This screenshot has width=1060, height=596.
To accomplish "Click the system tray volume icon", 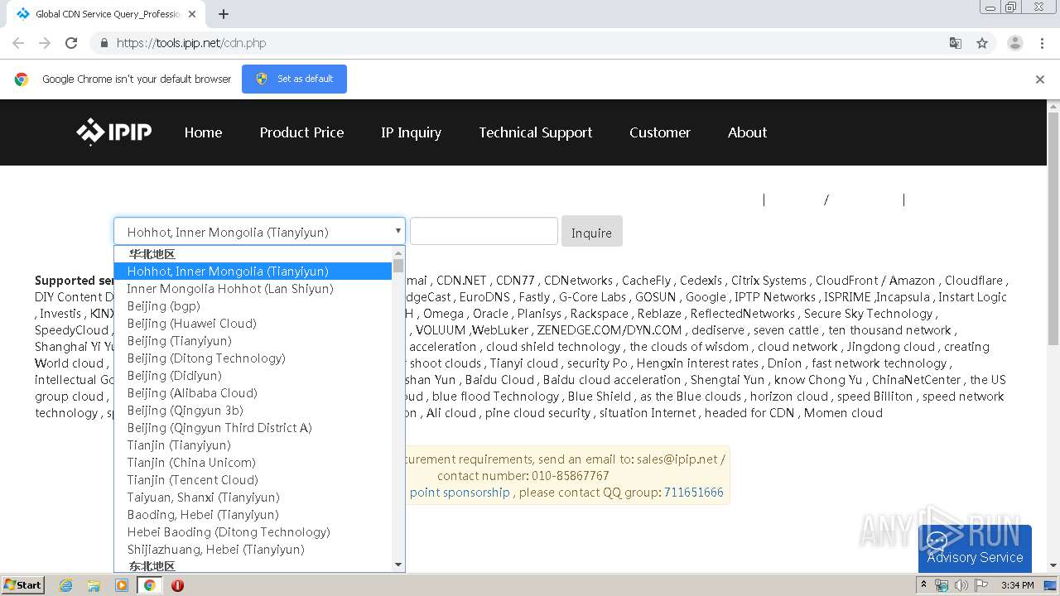I will tap(961, 585).
